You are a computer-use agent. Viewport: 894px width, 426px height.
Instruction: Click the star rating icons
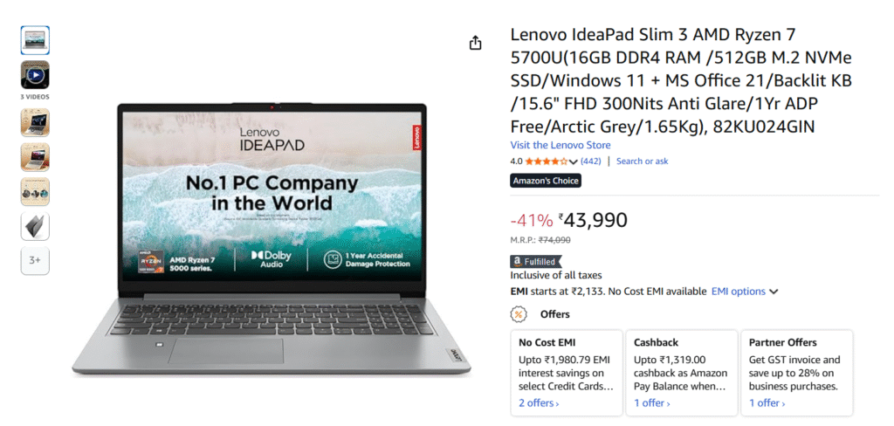tap(545, 161)
